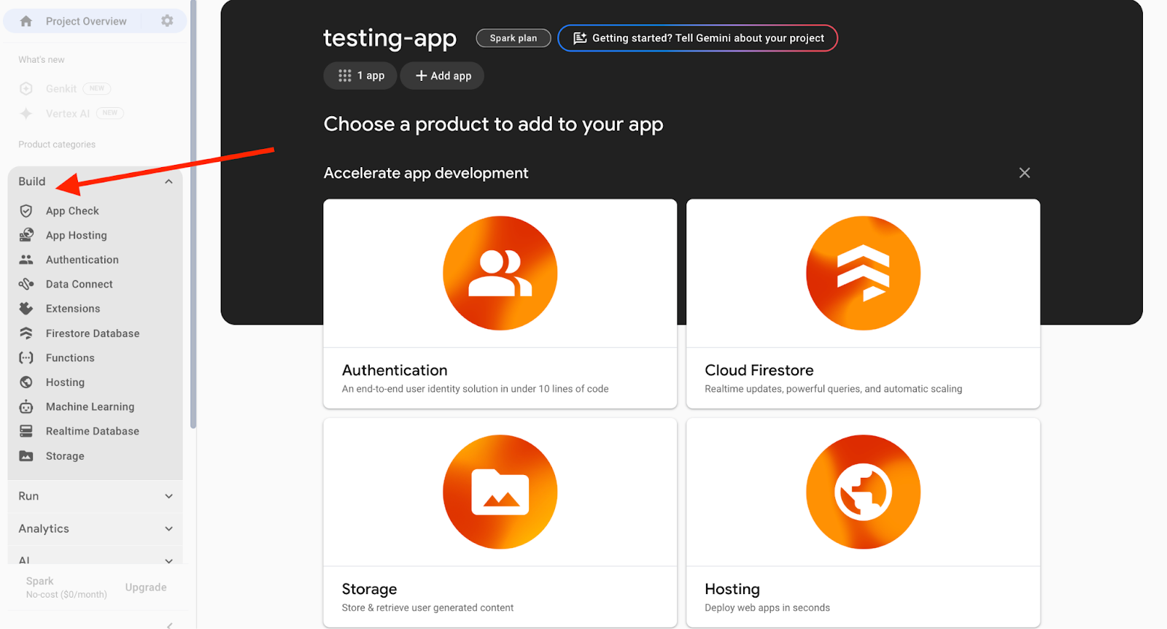1167x629 pixels.
Task: Click the Hosting globe icon in sidebar
Action: click(x=26, y=382)
